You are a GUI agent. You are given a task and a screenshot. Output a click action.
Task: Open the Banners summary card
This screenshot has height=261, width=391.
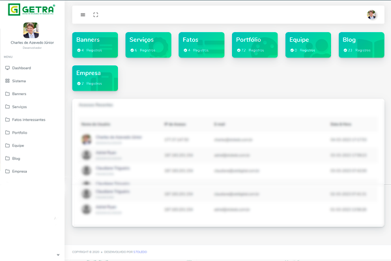[95, 44]
